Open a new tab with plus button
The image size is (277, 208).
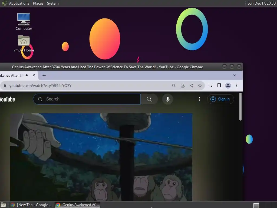click(44, 75)
